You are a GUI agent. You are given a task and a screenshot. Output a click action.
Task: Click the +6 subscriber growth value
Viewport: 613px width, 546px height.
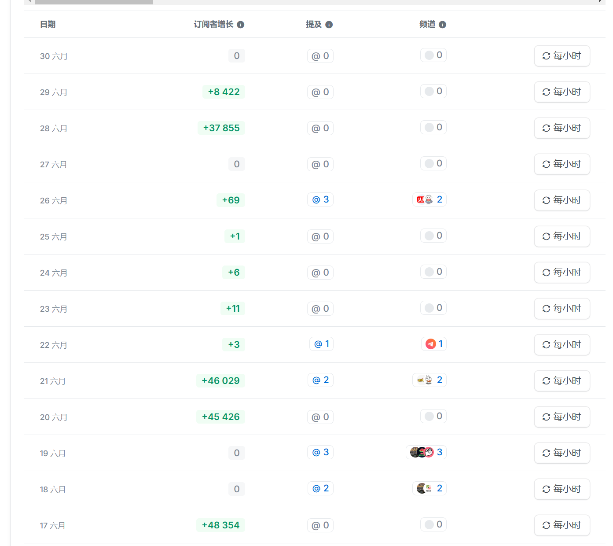coord(234,273)
